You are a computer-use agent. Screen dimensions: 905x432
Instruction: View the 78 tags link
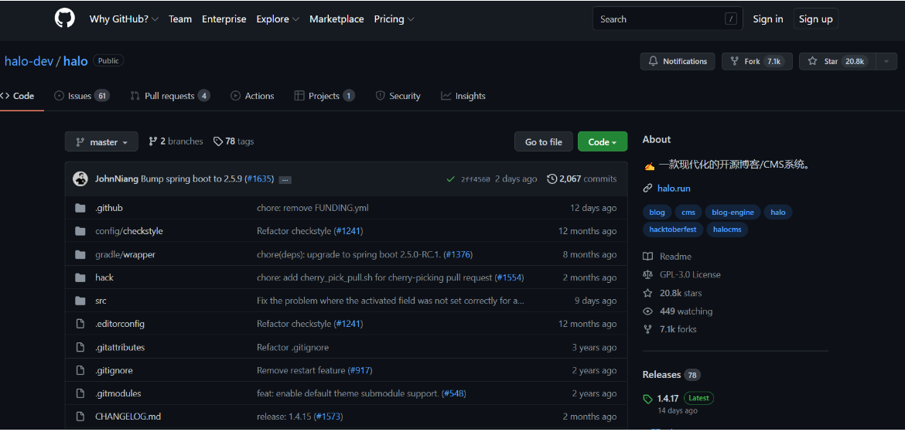pyautogui.click(x=234, y=141)
